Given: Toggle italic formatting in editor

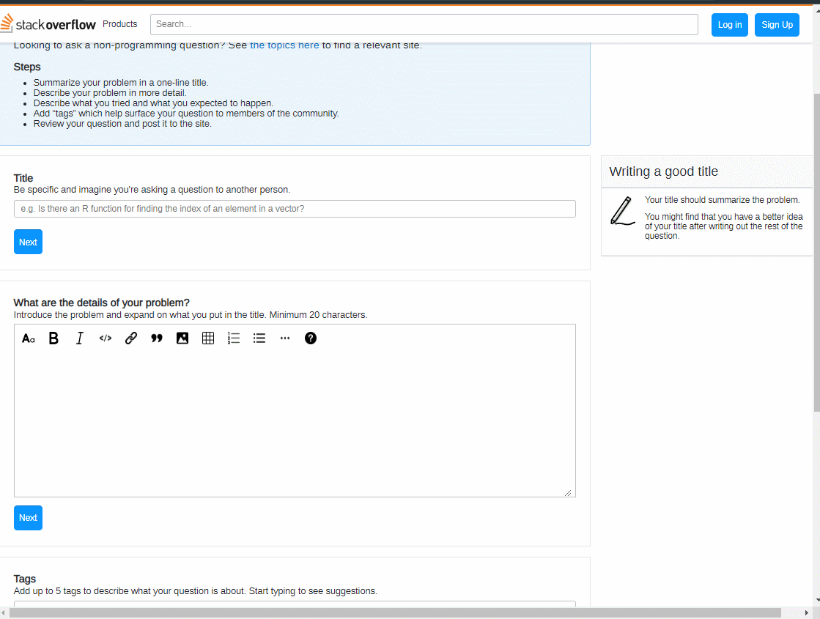Looking at the screenshot, I should (79, 338).
